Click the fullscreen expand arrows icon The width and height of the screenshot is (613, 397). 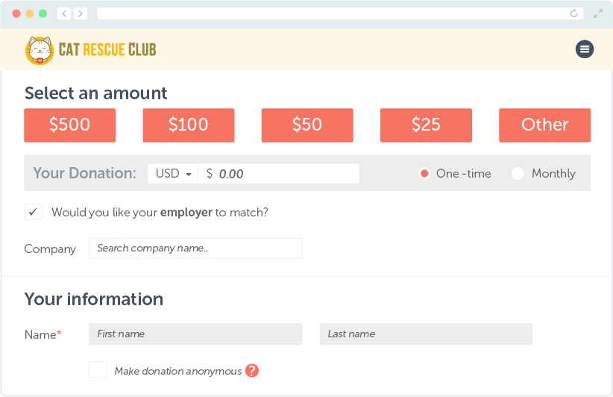(598, 14)
